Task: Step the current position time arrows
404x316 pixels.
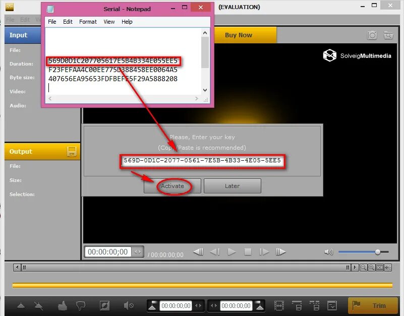Action: pyautogui.click(x=138, y=252)
